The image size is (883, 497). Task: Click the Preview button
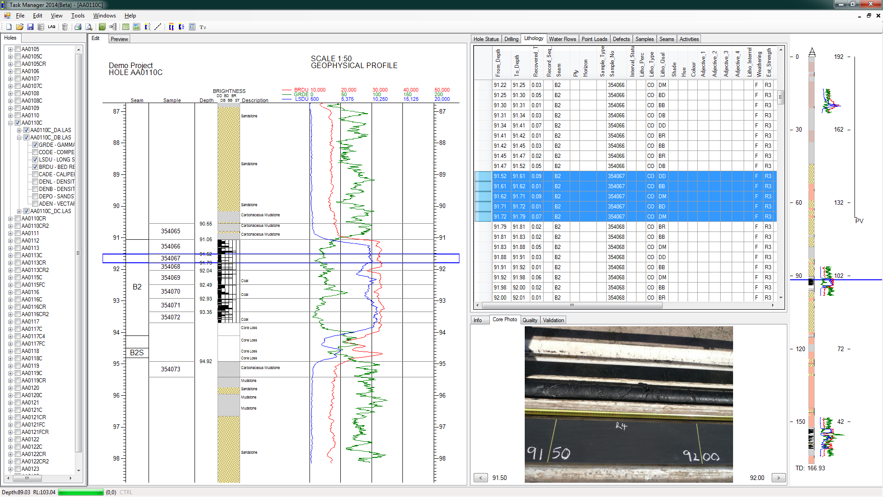coord(119,39)
